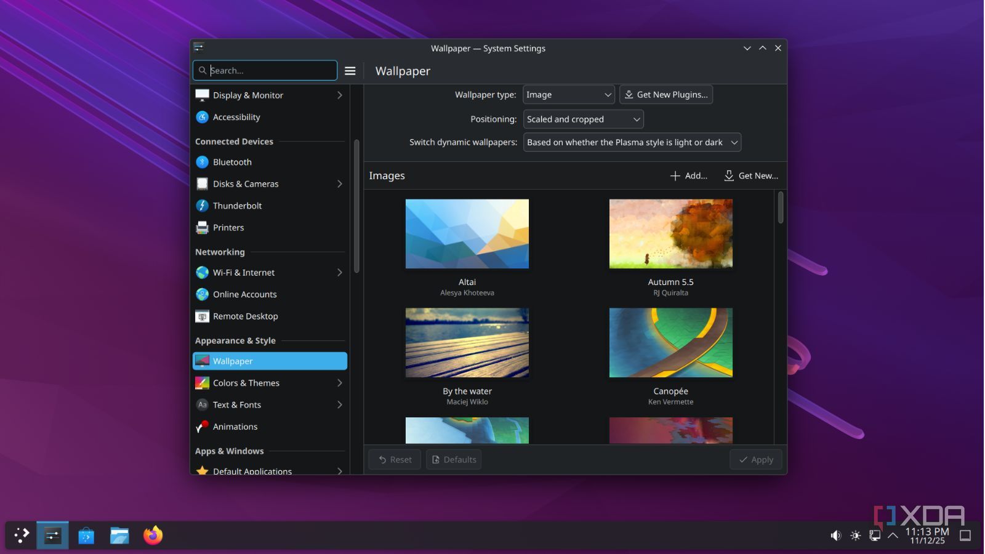
Task: Click System Settings taskbar icon
Action: coord(53,536)
